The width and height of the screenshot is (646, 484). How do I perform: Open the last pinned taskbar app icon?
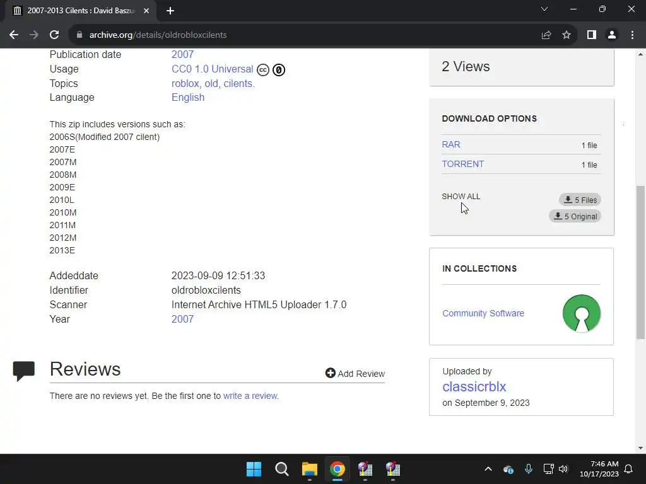392,469
